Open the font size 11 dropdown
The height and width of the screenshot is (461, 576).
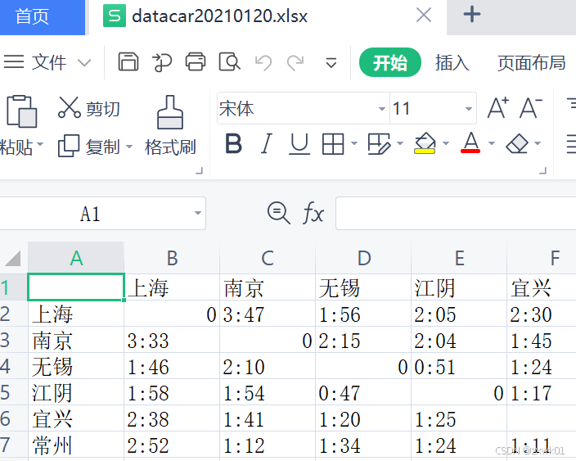pos(468,109)
